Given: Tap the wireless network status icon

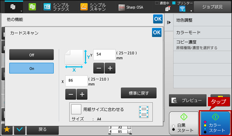Looking at the screenshot, I should 182,9.
